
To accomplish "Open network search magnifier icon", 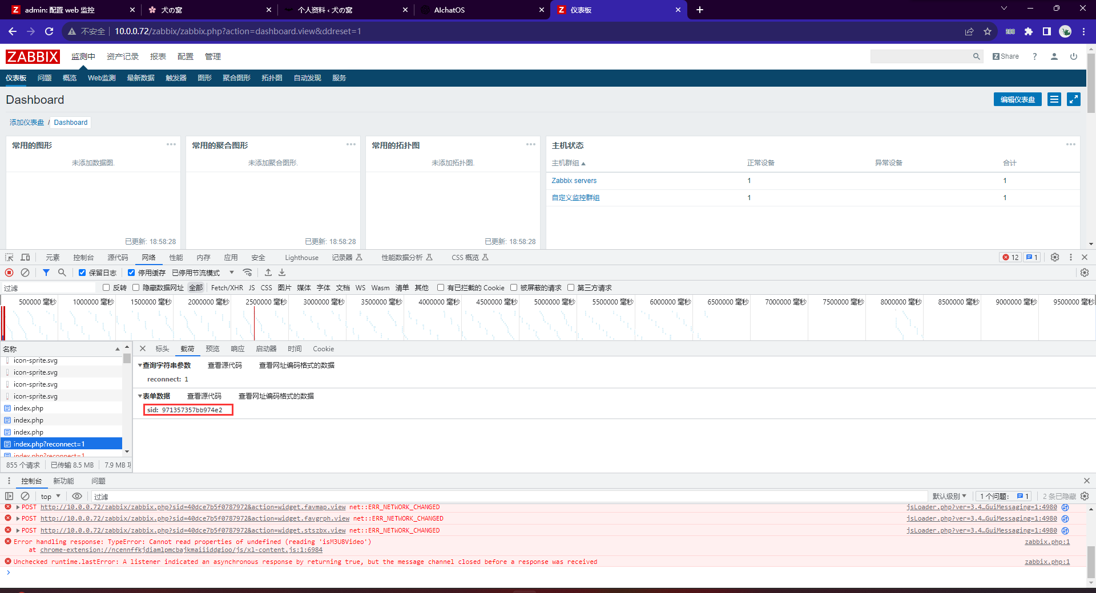I will (62, 273).
